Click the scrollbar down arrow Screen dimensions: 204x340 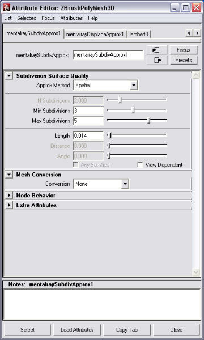pos(195,272)
